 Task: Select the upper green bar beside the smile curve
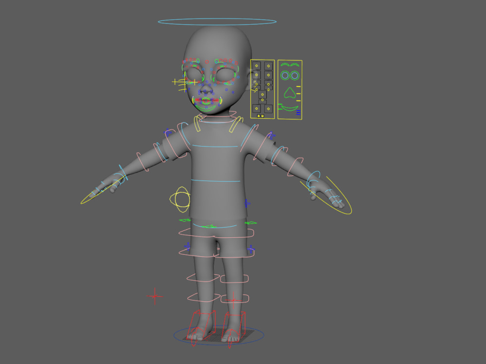280,105
